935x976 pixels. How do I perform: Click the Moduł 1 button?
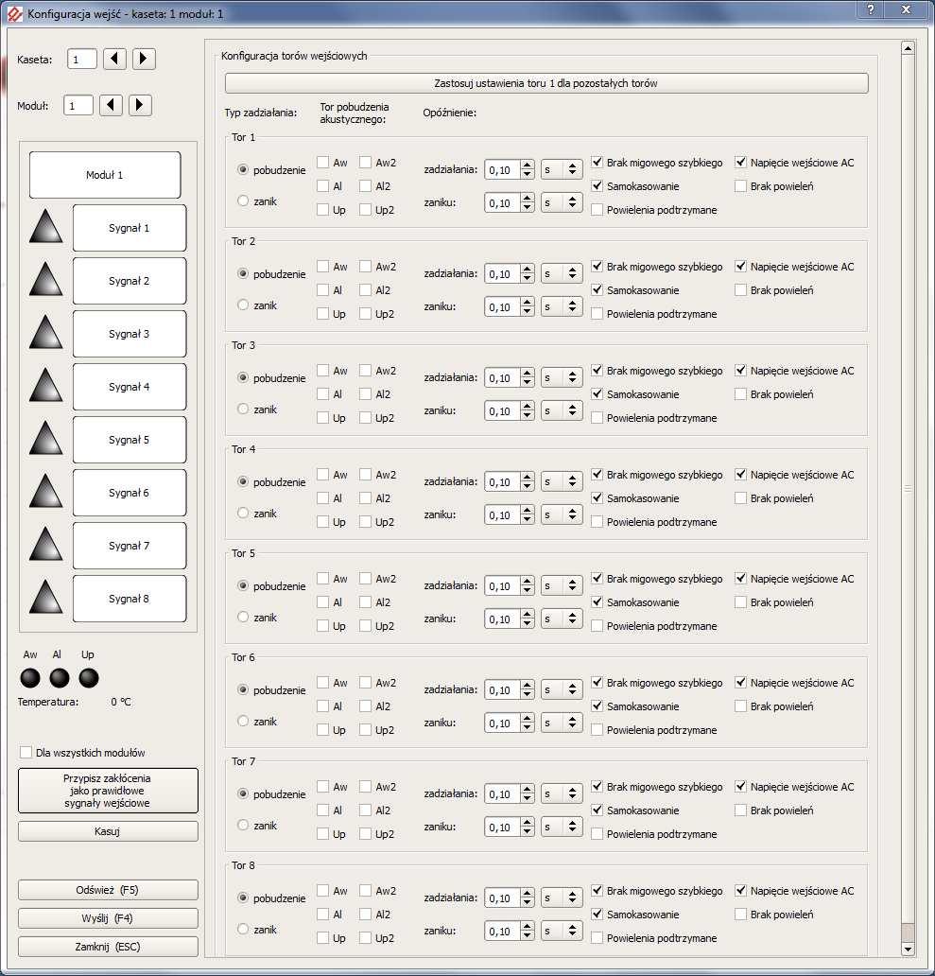click(x=105, y=175)
